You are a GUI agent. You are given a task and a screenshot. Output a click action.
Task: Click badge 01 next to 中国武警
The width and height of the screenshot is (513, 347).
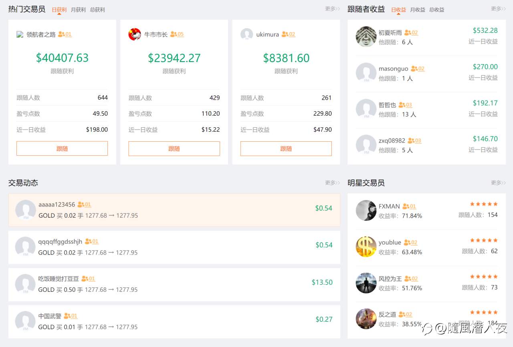[x=71, y=316]
